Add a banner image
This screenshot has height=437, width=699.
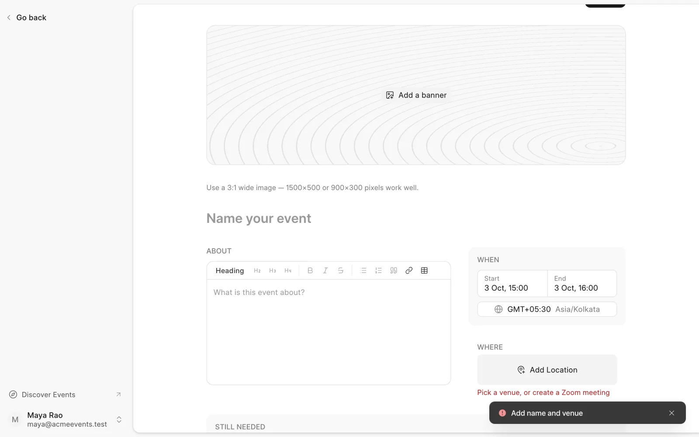point(416,95)
